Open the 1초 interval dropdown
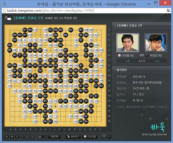Viewport: 173px width, 143px height. 42,137
